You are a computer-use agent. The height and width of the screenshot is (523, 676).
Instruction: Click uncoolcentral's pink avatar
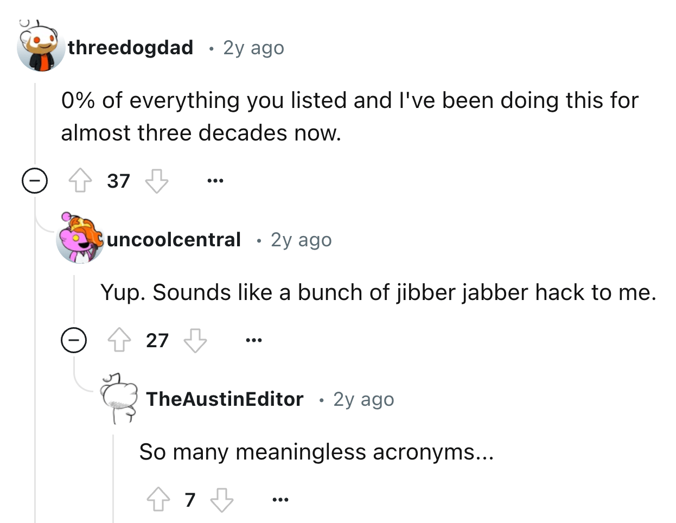click(79, 240)
